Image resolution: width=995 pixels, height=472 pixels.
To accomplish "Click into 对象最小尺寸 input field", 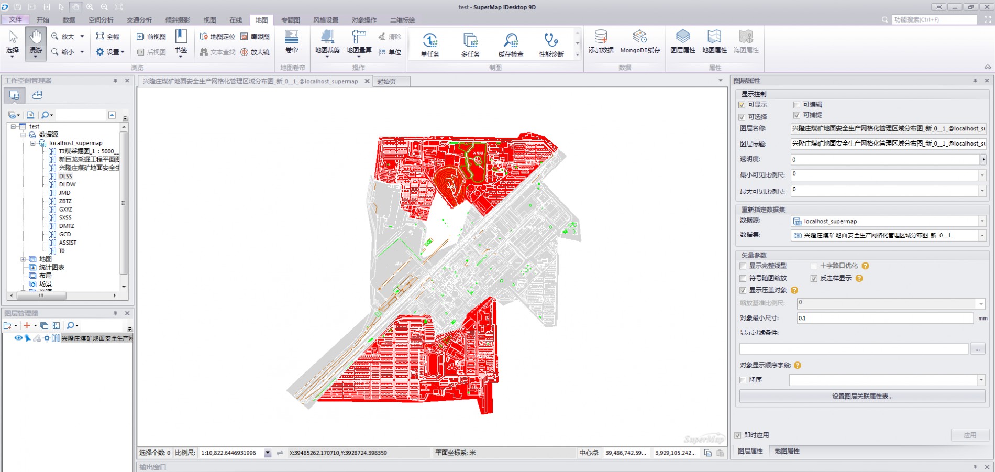I will 885,318.
